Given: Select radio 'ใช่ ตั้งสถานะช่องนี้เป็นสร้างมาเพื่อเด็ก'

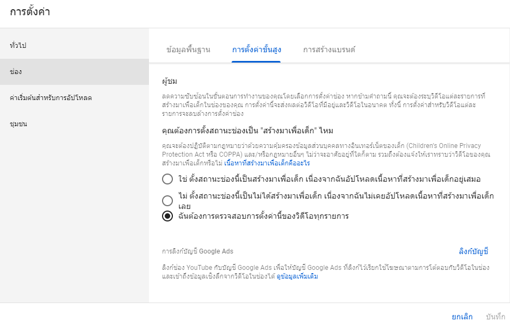Looking at the screenshot, I should point(167,179).
